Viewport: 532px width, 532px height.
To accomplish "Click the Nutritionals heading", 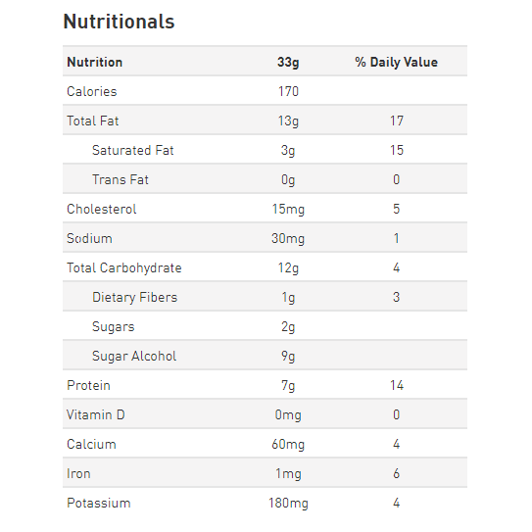I will click(119, 22).
